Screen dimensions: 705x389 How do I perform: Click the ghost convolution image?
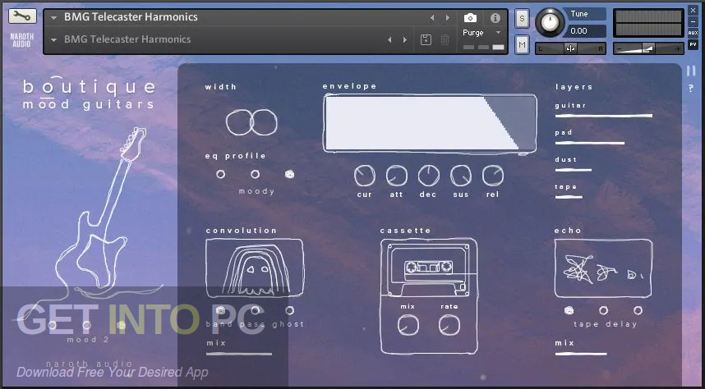pyautogui.click(x=255, y=268)
